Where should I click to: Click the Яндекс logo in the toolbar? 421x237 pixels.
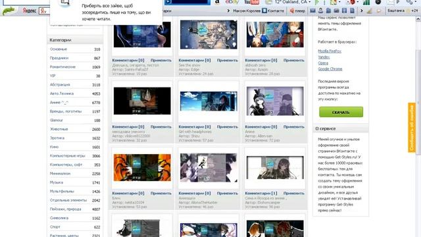tap(29, 11)
